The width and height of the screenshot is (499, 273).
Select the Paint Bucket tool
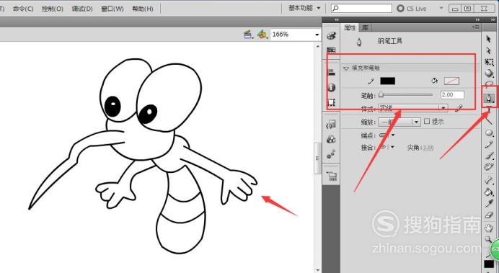(x=489, y=192)
